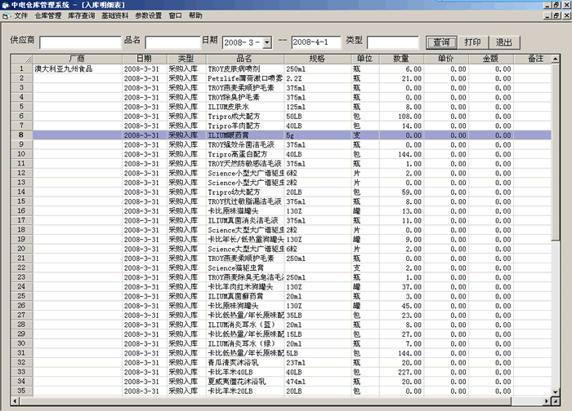Open the 库存查询 menu
The height and width of the screenshot is (411, 572).
click(x=82, y=15)
